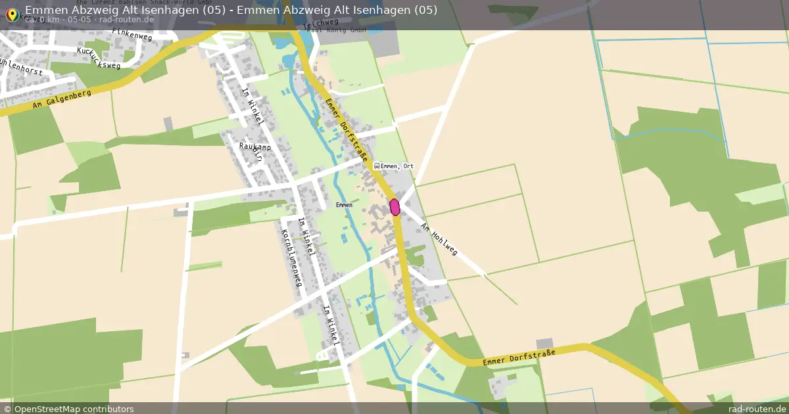
Task: Click the Finkenweg street label
Action: pyautogui.click(x=131, y=35)
